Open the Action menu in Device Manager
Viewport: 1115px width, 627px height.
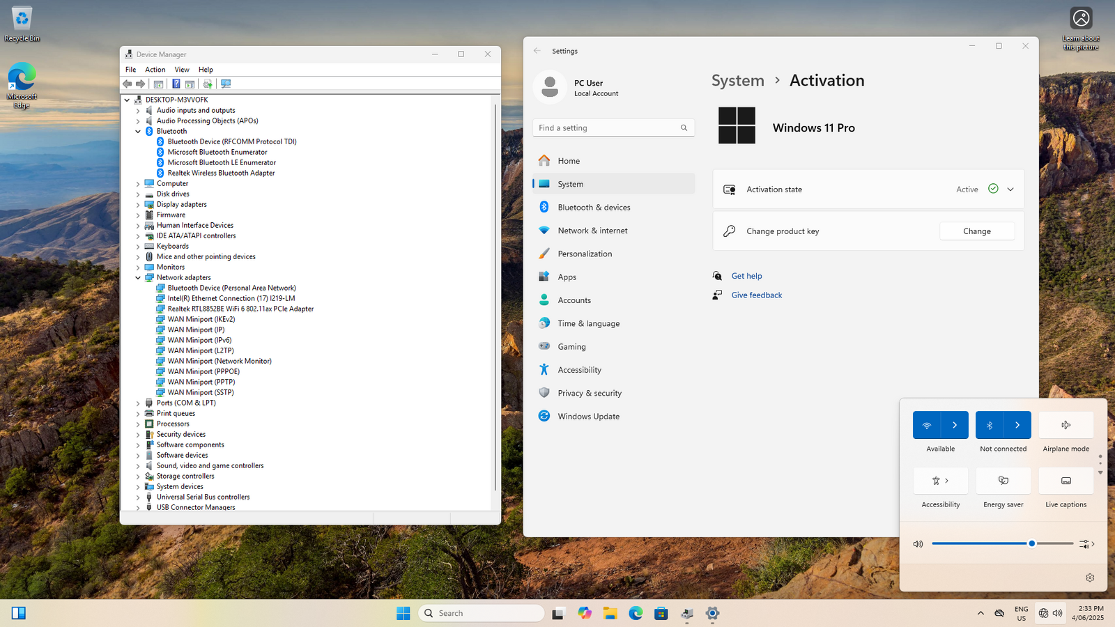pos(155,70)
